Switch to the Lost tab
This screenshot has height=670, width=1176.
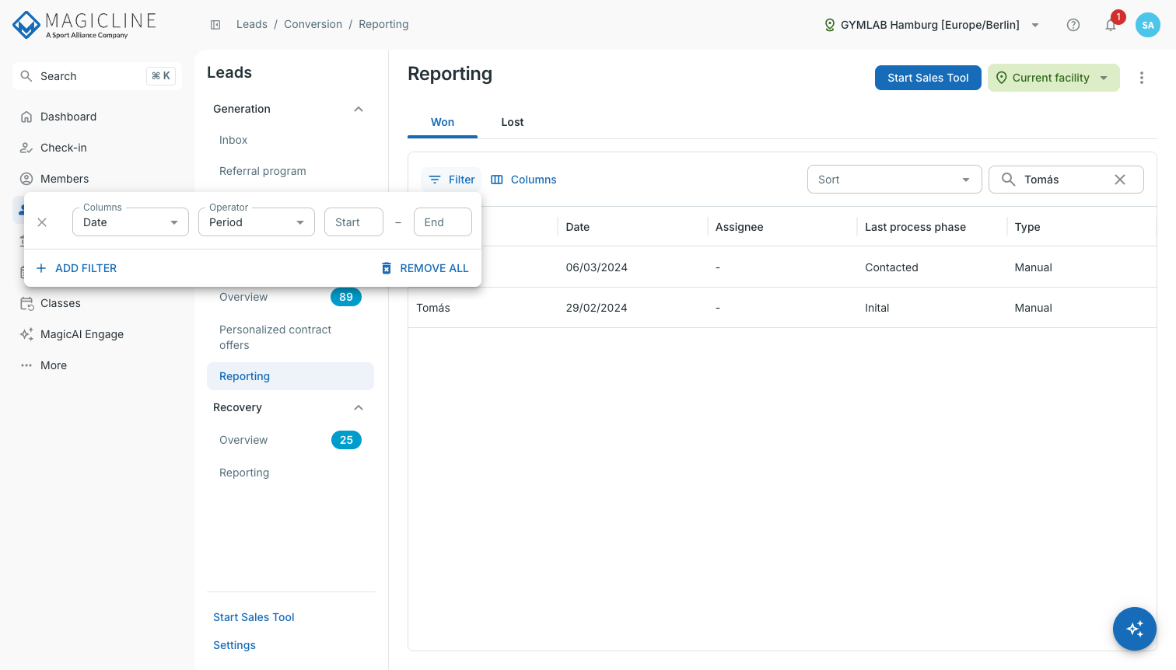point(513,122)
